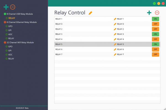Click editable label RELAY 2 beside pencil
This screenshot has width=166, height=110.
coord(120,29)
